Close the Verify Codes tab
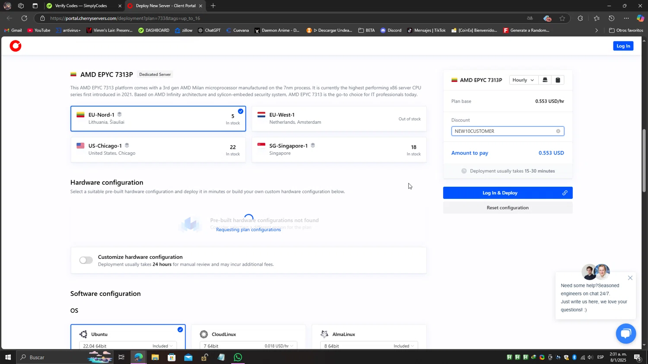 coord(120,6)
